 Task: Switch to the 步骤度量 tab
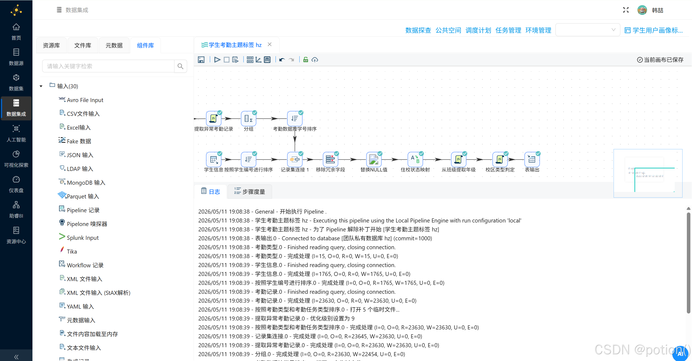coord(250,191)
